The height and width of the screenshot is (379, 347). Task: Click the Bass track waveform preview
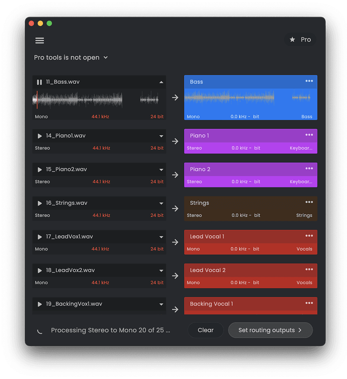pyautogui.click(x=251, y=98)
